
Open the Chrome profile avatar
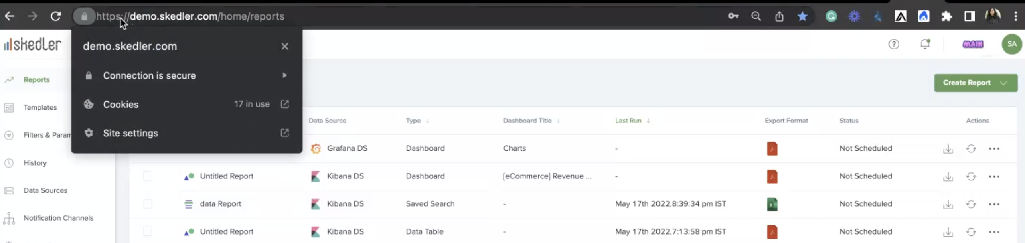tap(993, 16)
